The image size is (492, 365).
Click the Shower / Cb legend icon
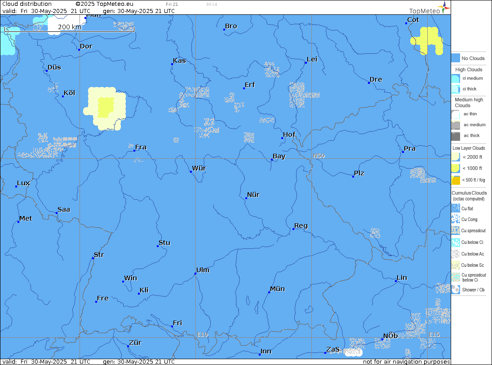pos(456,290)
